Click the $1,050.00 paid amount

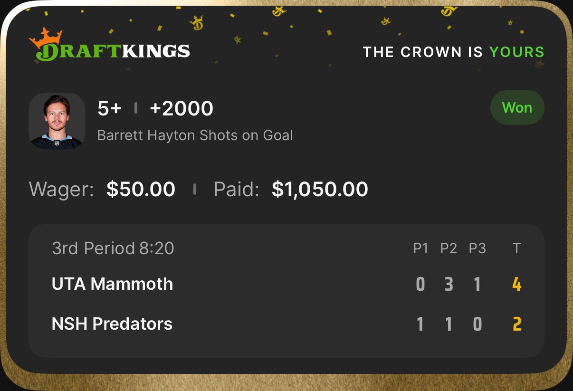[320, 189]
